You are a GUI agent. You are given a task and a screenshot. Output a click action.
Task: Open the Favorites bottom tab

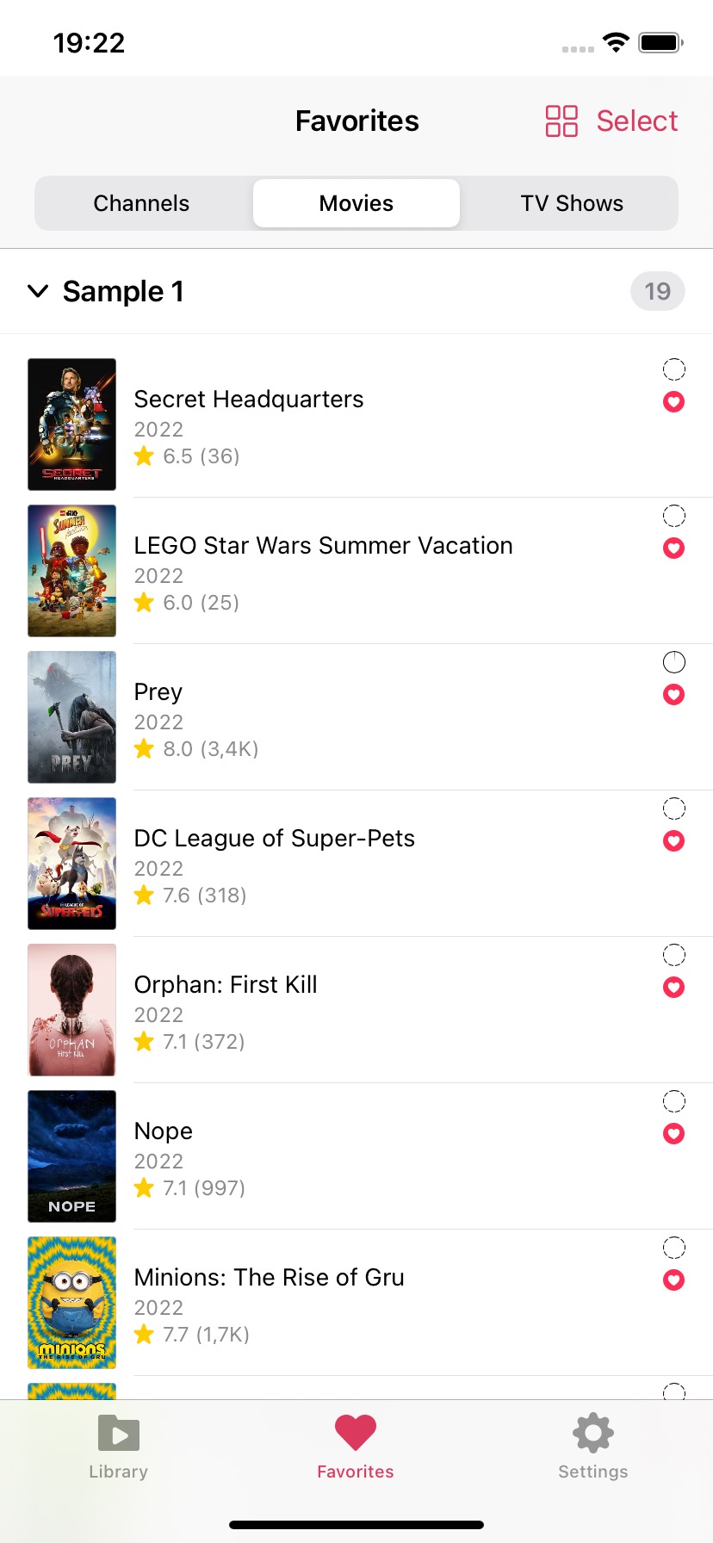click(356, 1447)
